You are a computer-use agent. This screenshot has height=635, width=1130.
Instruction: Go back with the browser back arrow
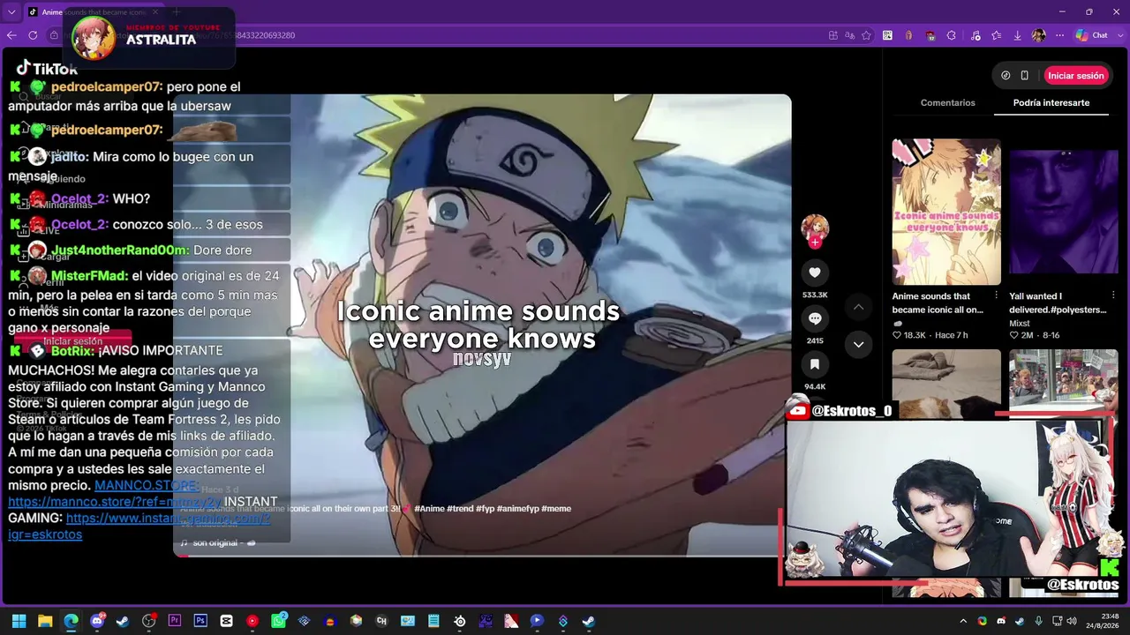pos(11,35)
